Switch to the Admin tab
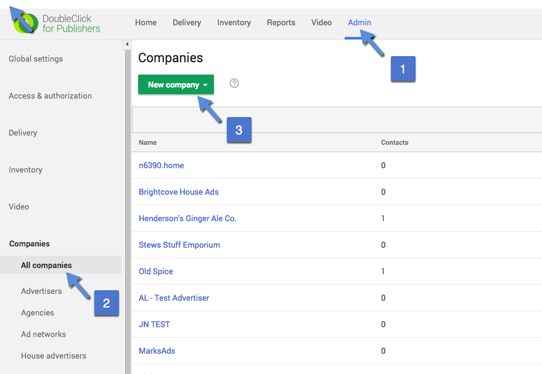 click(x=359, y=22)
